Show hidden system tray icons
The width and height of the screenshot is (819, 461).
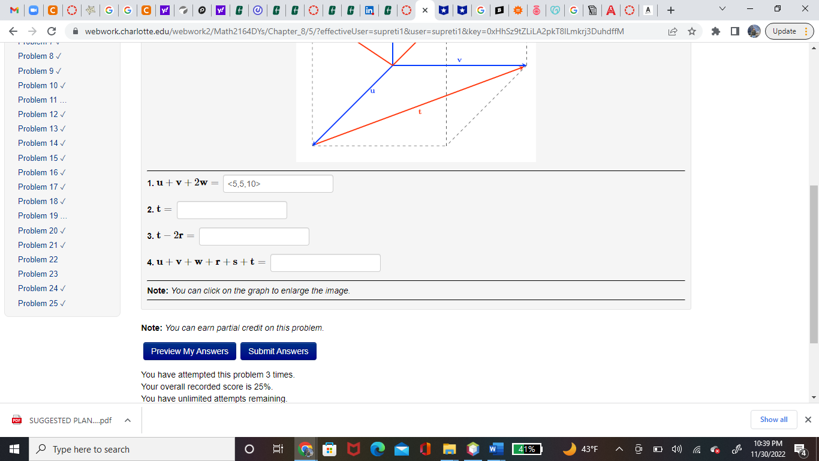[x=619, y=449]
